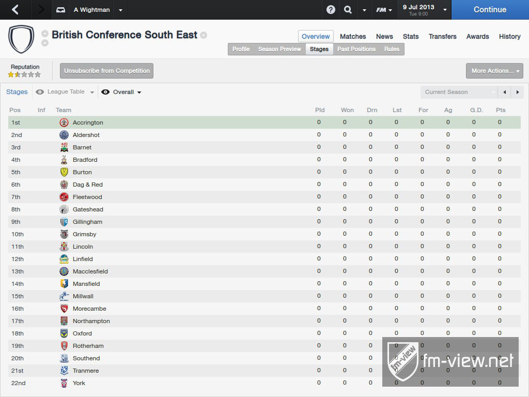Viewport: 529px width, 397px height.
Task: Click Unsubscribe from Competition button
Action: click(x=106, y=71)
